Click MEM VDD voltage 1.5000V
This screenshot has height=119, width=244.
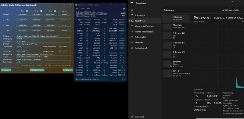tap(121, 38)
